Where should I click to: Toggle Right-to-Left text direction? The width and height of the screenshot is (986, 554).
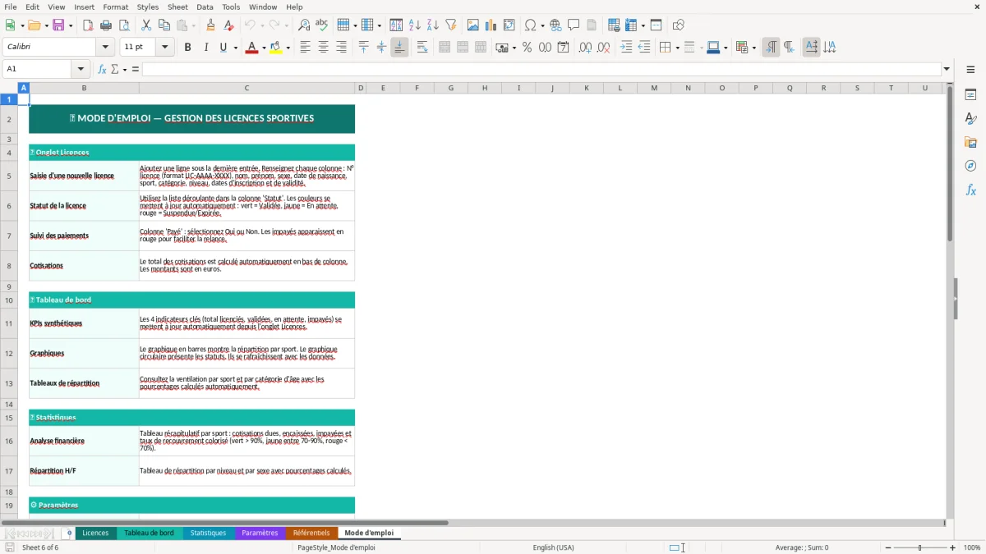tap(789, 48)
